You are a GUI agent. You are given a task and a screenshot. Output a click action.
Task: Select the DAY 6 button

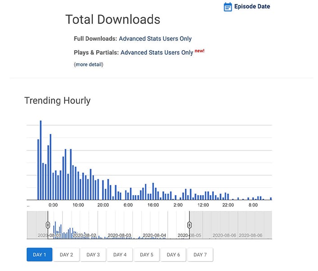pyautogui.click(x=173, y=255)
